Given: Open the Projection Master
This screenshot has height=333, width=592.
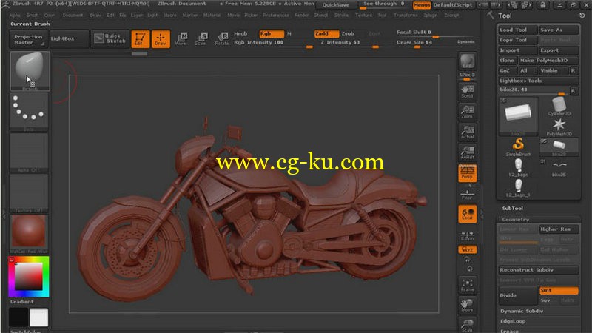Looking at the screenshot, I should point(28,39).
